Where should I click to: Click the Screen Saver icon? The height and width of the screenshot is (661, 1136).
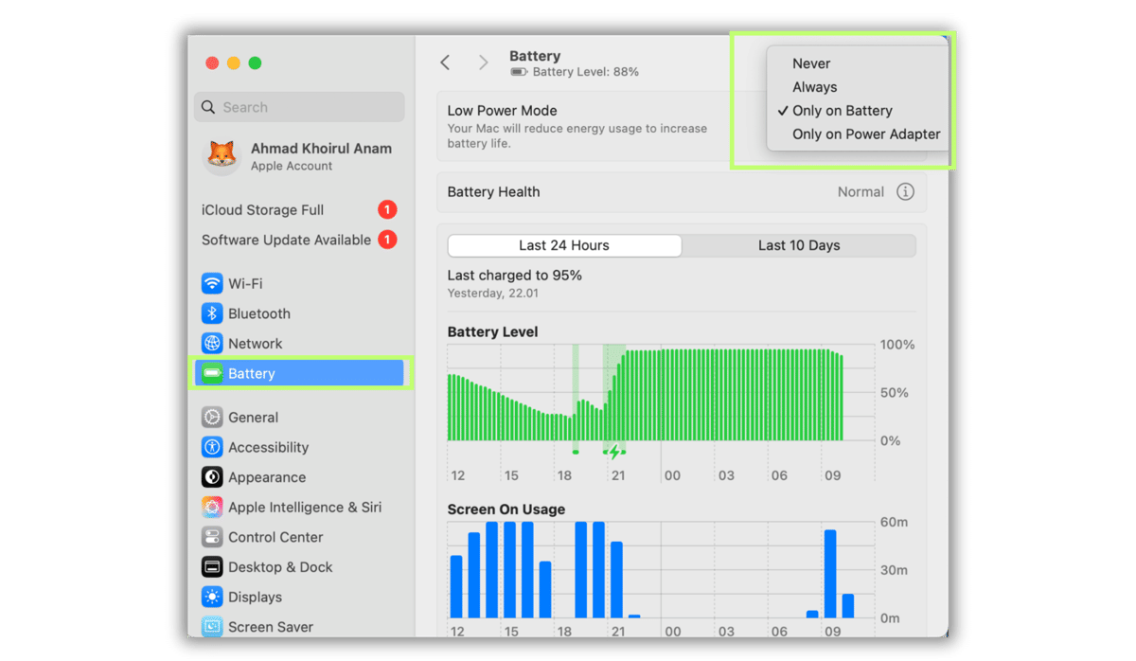pos(212,627)
